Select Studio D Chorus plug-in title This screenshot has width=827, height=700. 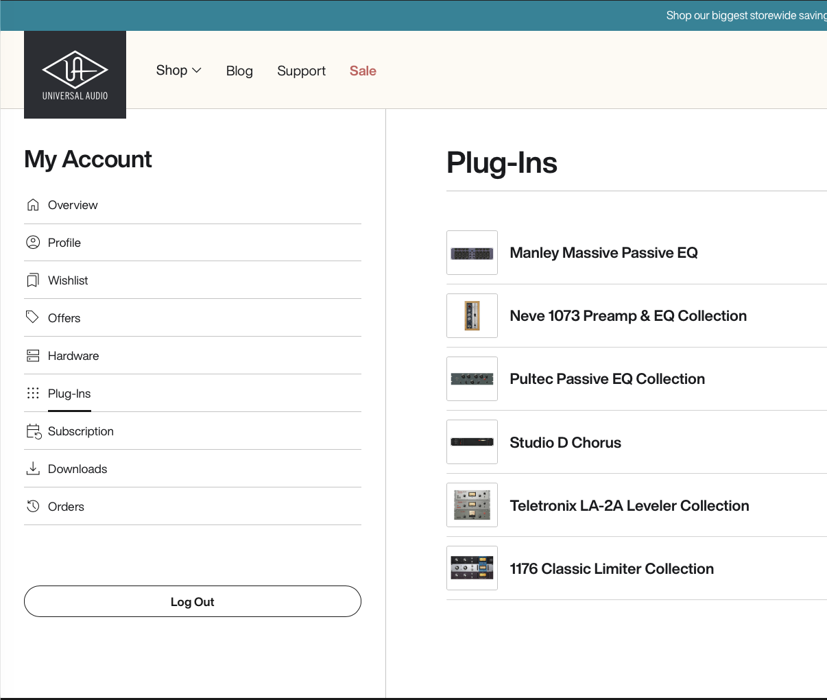(x=565, y=443)
